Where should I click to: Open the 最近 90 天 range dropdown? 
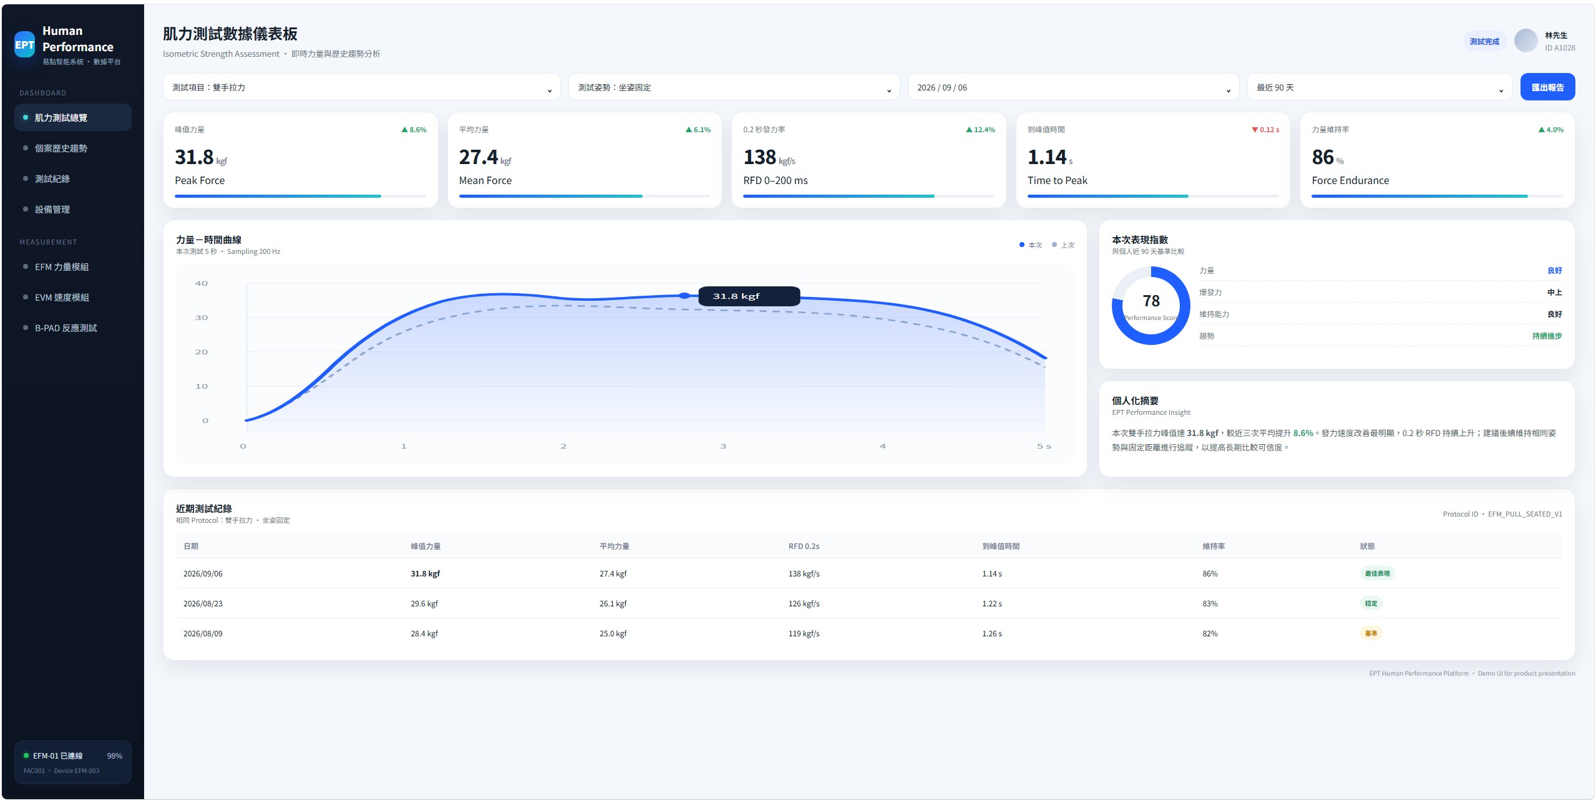pyautogui.click(x=1379, y=87)
